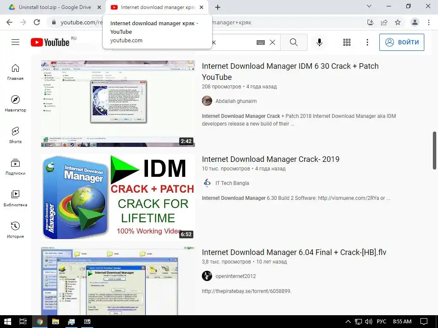Viewport: 438px width, 328px height.
Task: Start voice search with microphone
Action: (319, 42)
